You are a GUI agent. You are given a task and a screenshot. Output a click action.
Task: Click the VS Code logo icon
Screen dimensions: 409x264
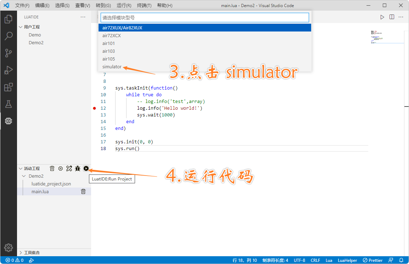click(x=6, y=5)
